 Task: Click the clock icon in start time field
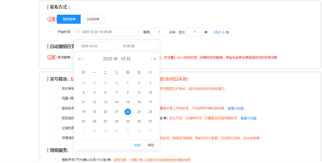tap(78, 32)
